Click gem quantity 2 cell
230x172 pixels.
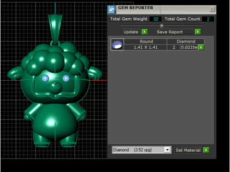(174, 47)
